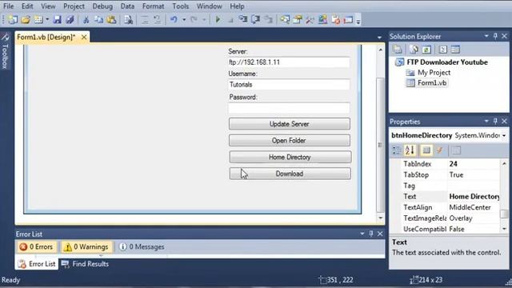This screenshot has width=512, height=288.
Task: Click the Step Out debug icon
Action: (269, 19)
